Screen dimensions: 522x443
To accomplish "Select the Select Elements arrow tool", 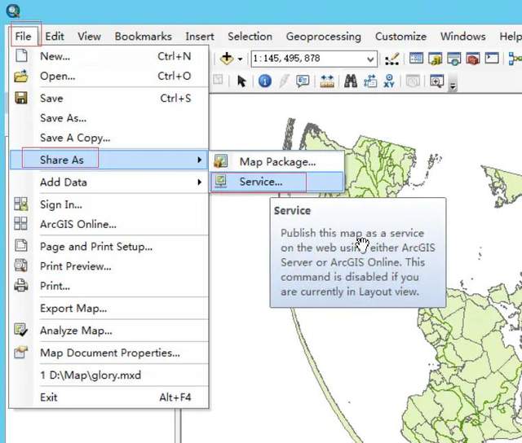I will pyautogui.click(x=241, y=81).
